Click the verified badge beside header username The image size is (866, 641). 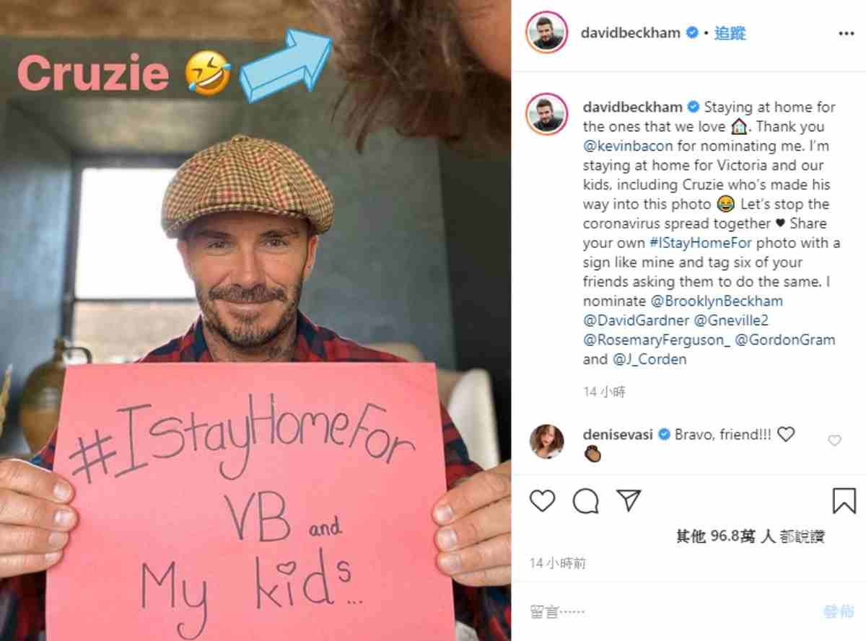[691, 33]
